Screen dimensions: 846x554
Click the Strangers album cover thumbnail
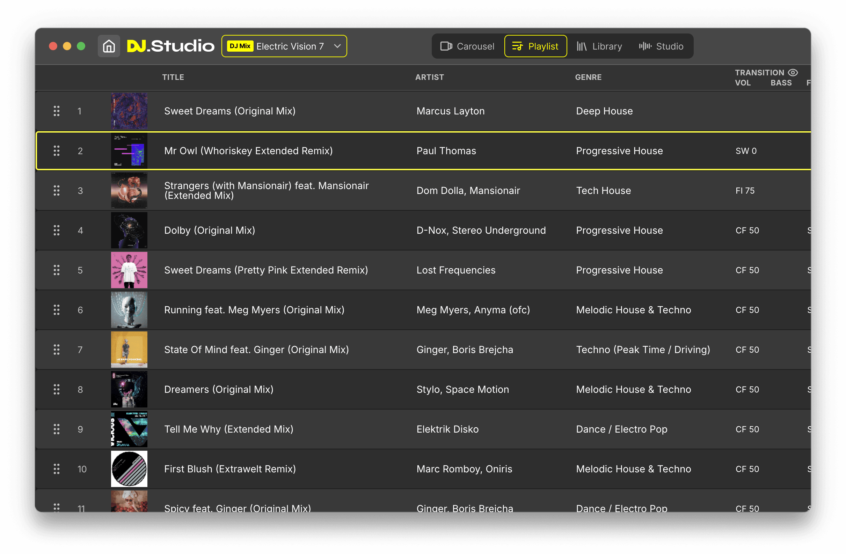129,191
